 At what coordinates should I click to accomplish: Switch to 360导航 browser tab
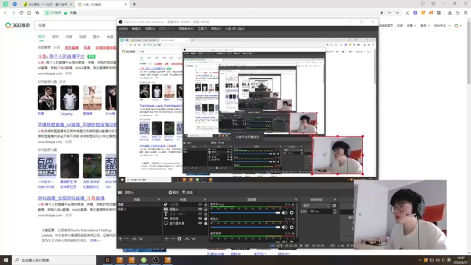[x=48, y=5]
